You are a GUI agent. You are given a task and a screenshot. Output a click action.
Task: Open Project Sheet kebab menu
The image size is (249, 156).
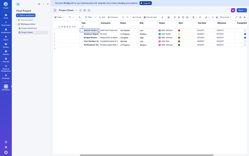pyautogui.click(x=76, y=10)
